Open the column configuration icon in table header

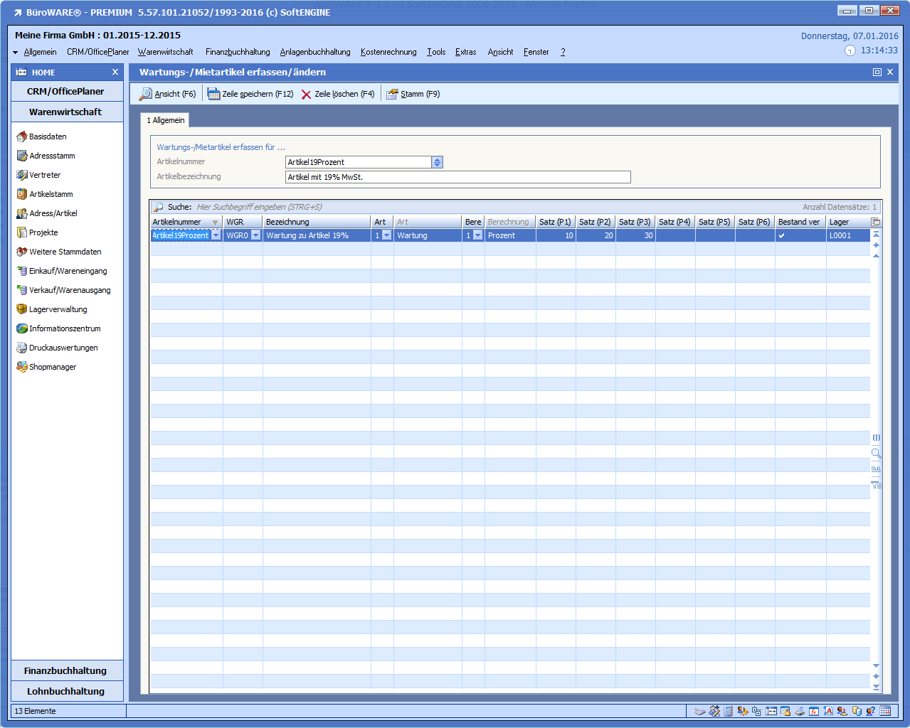[876, 222]
